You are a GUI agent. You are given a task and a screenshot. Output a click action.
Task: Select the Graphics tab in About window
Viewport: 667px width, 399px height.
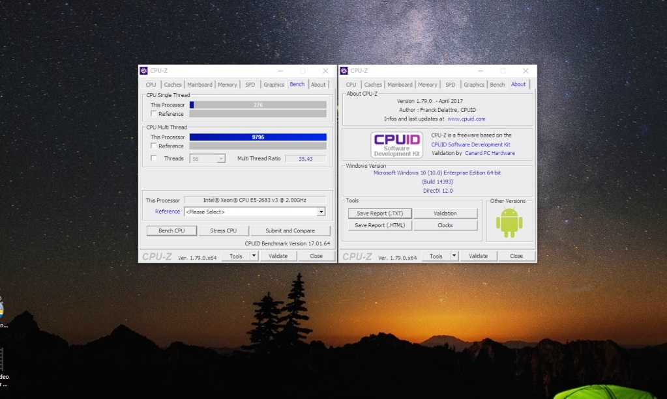point(474,85)
